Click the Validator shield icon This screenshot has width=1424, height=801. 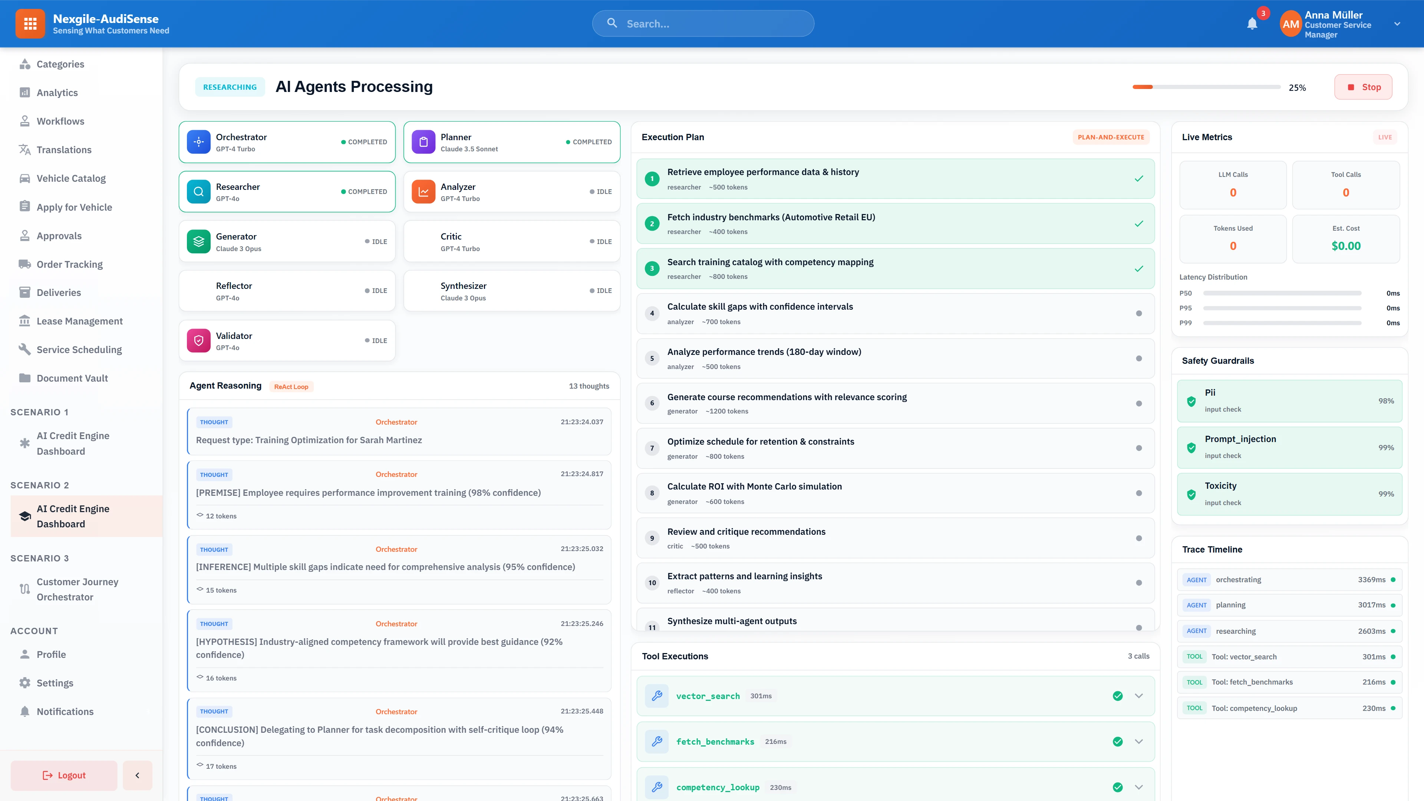(x=198, y=340)
